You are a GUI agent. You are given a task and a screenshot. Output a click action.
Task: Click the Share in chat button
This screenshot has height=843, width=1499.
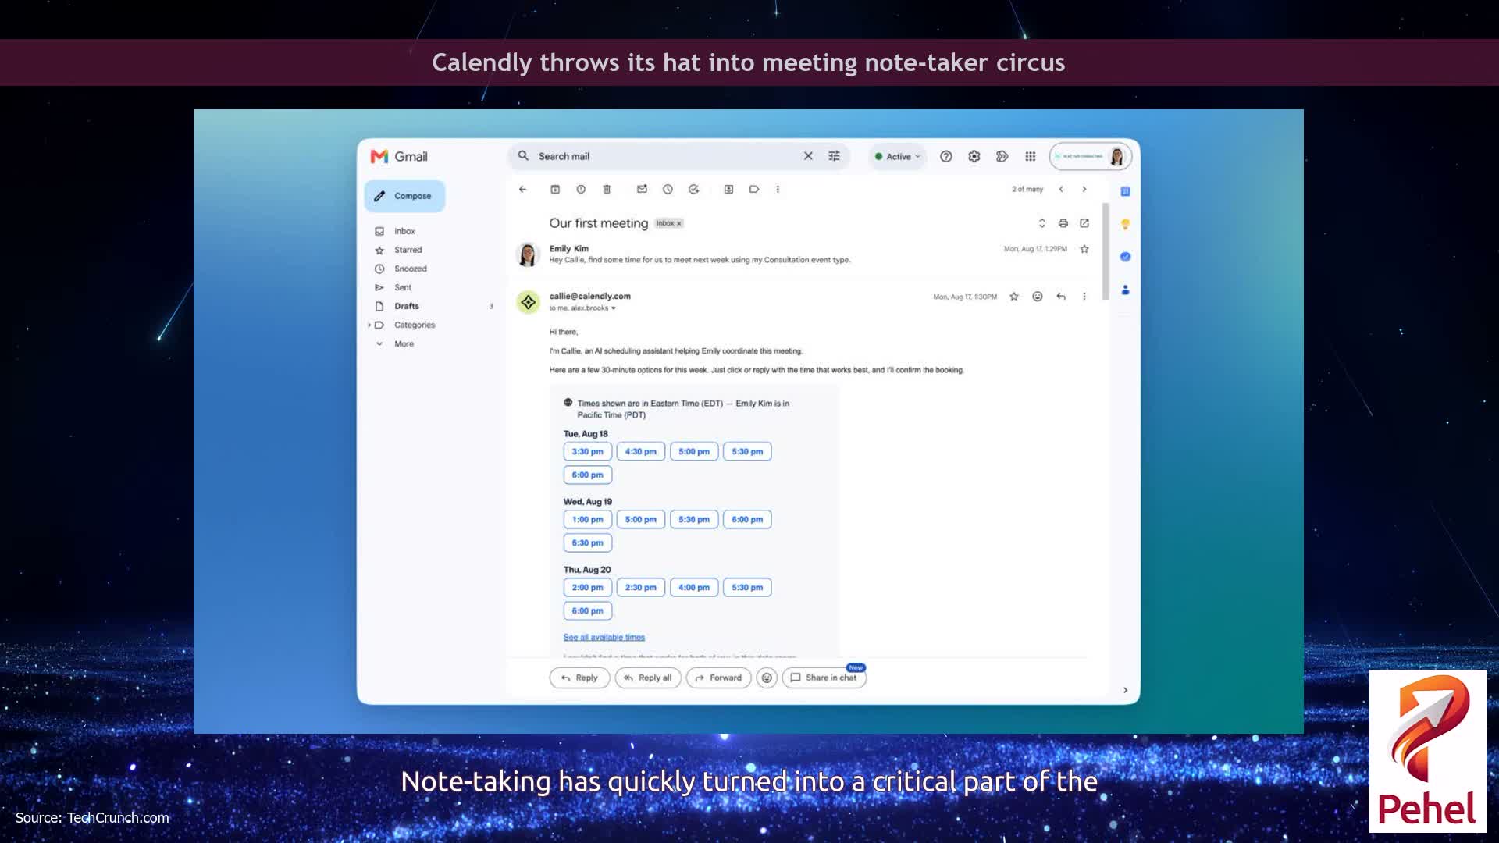[x=824, y=678]
